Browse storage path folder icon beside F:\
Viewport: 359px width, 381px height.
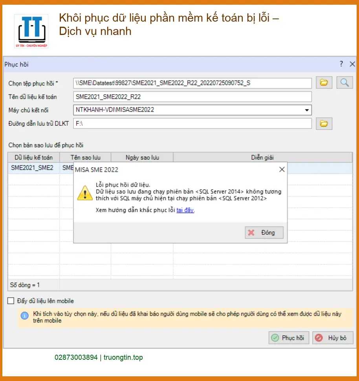pos(324,124)
